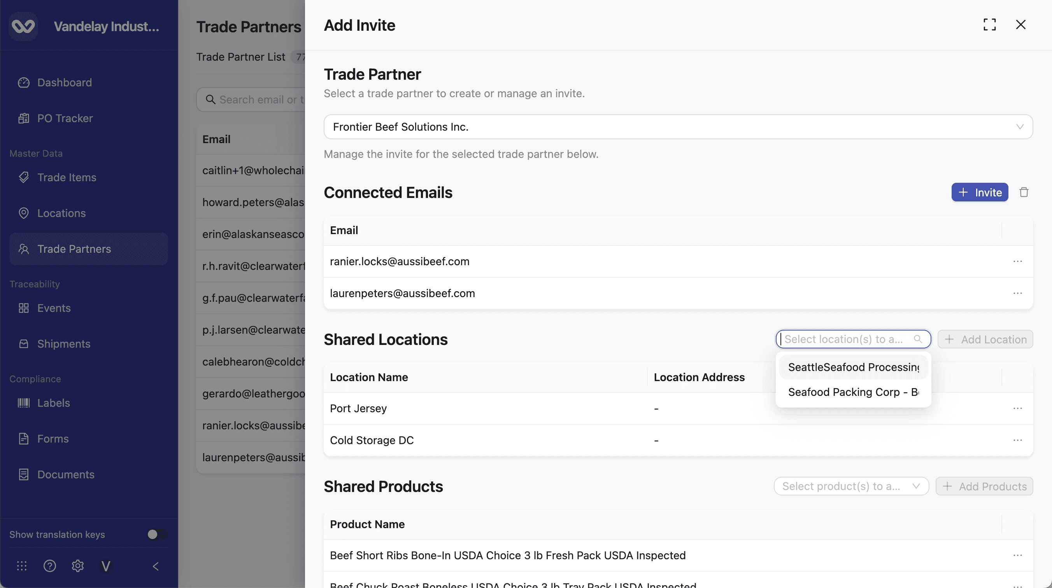Open user avatar V in sidebar footer

tap(106, 566)
